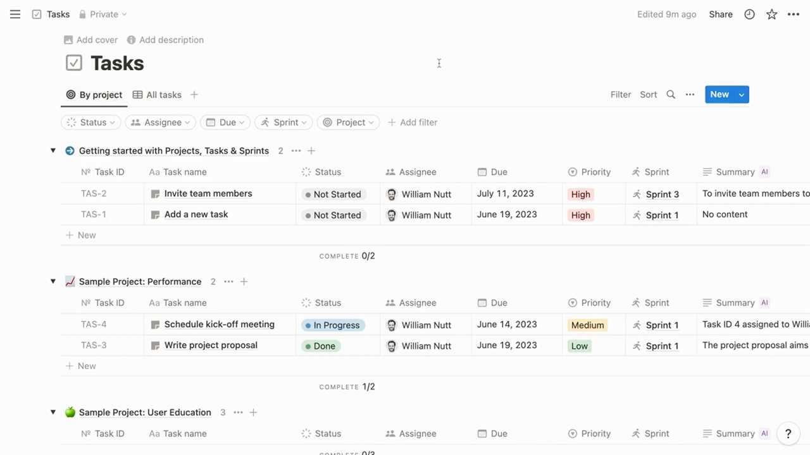Click the "..." options beside the search icon
810x455 pixels.
(x=690, y=94)
